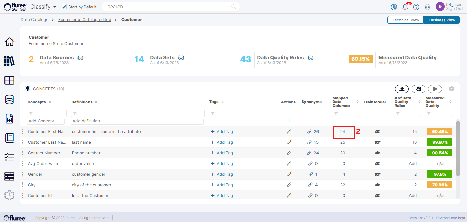Screen dimensions: 467x222
Task: Click edit pencil for Contact Number
Action: click(289, 153)
